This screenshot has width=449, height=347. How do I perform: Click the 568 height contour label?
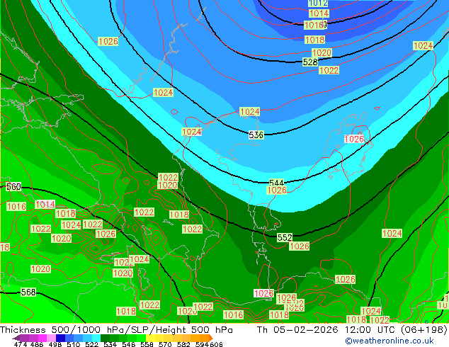coord(28,292)
